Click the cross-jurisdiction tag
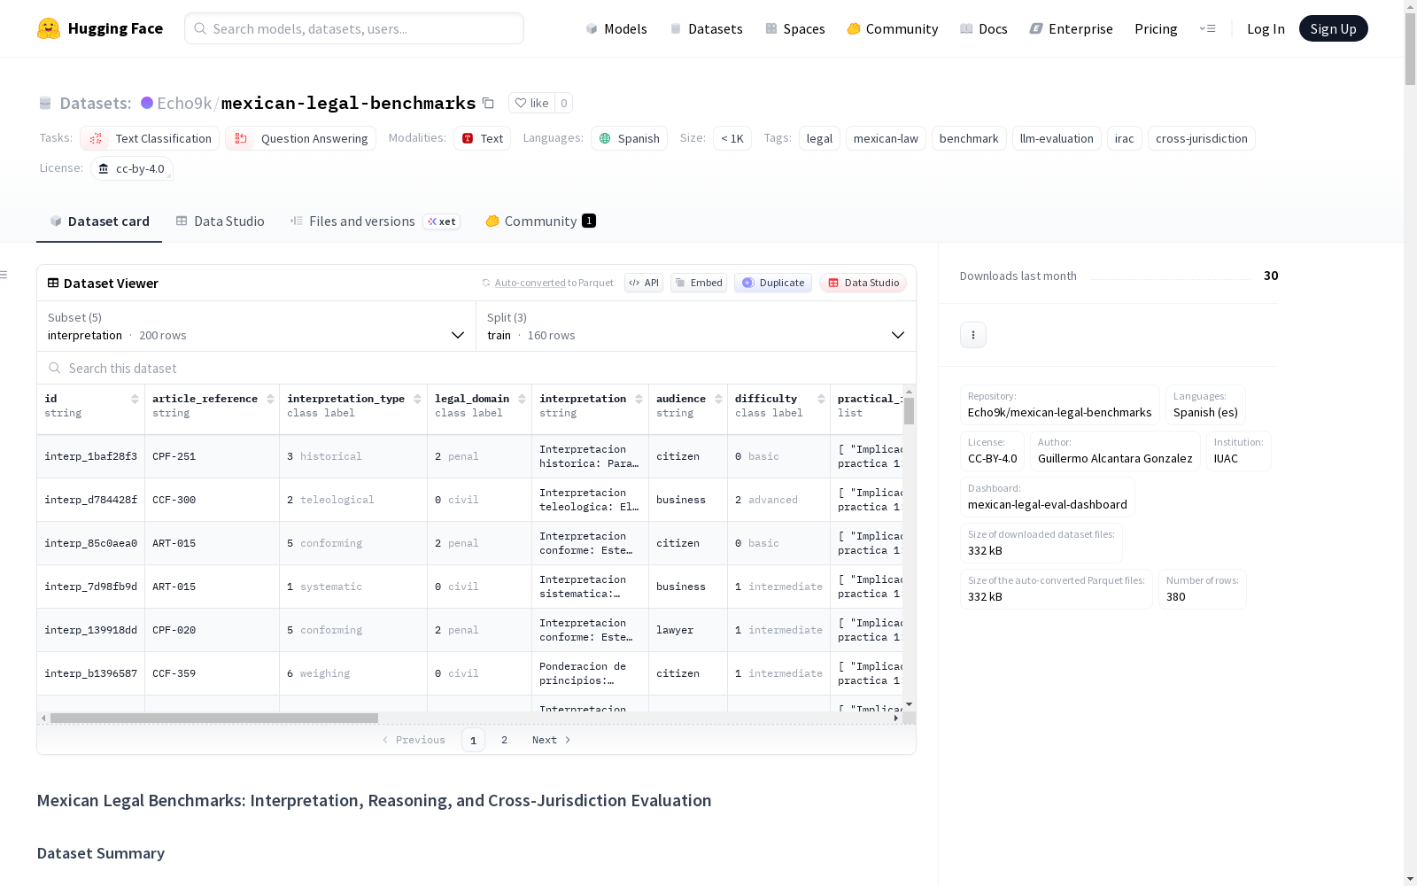The height and width of the screenshot is (886, 1417). [1202, 138]
